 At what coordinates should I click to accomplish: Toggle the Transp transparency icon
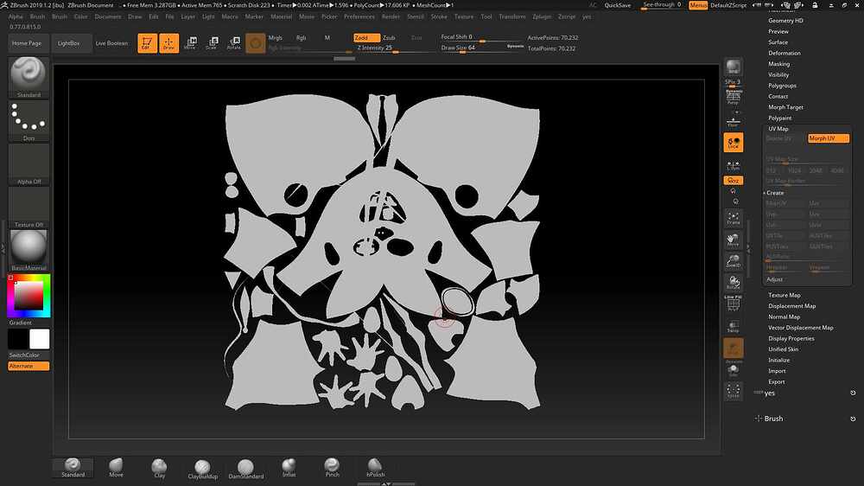point(733,326)
